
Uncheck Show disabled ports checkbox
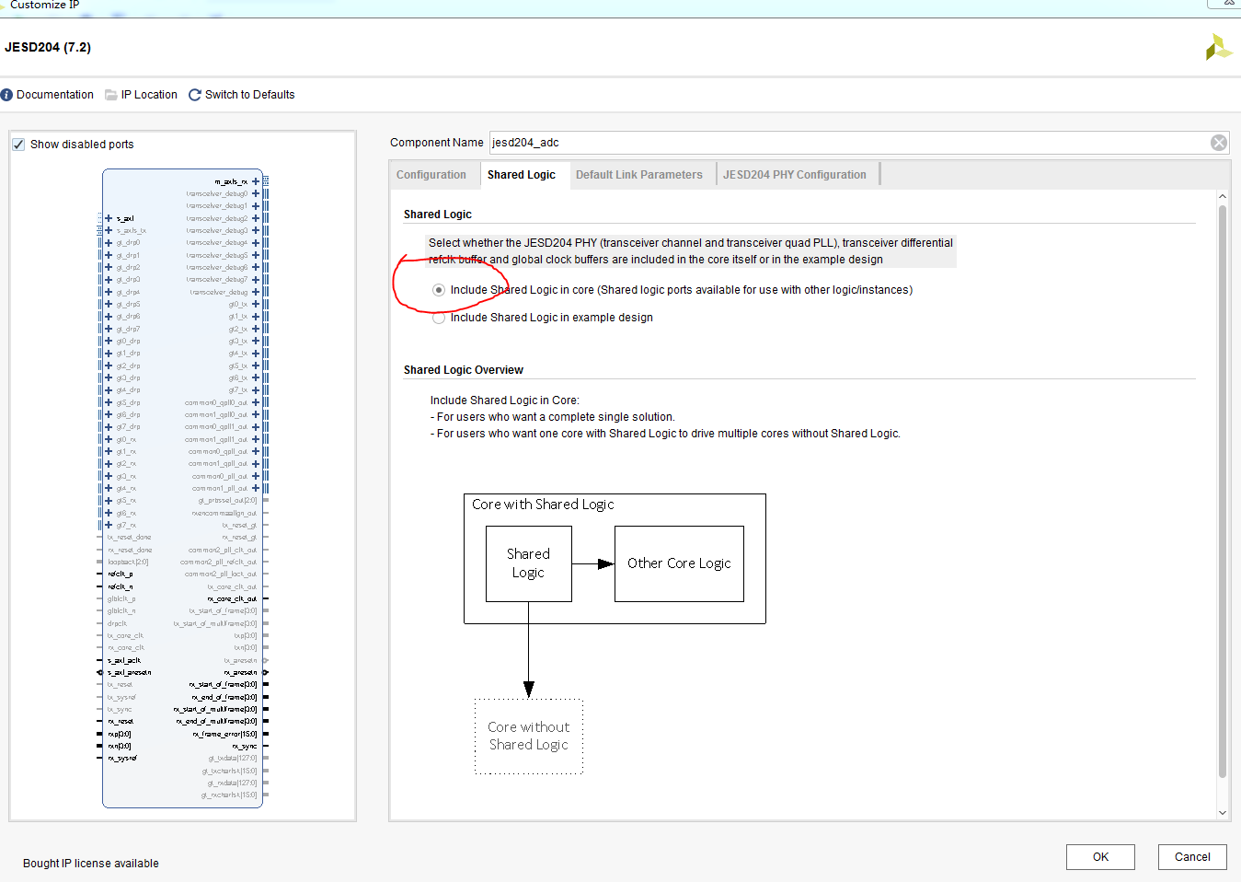point(18,145)
